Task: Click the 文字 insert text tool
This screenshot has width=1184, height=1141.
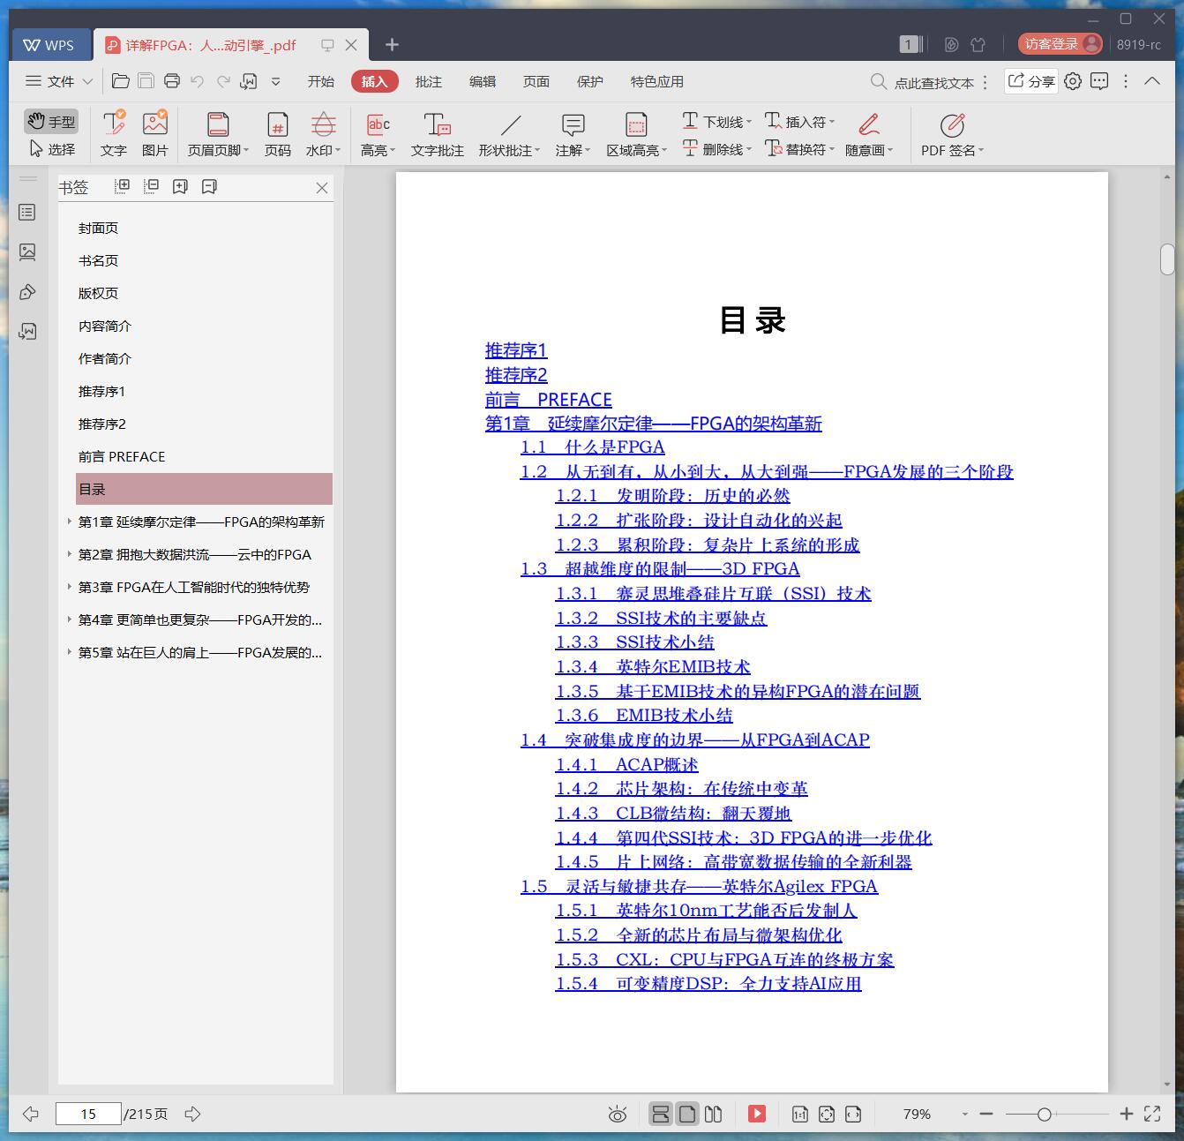Action: pos(114,134)
